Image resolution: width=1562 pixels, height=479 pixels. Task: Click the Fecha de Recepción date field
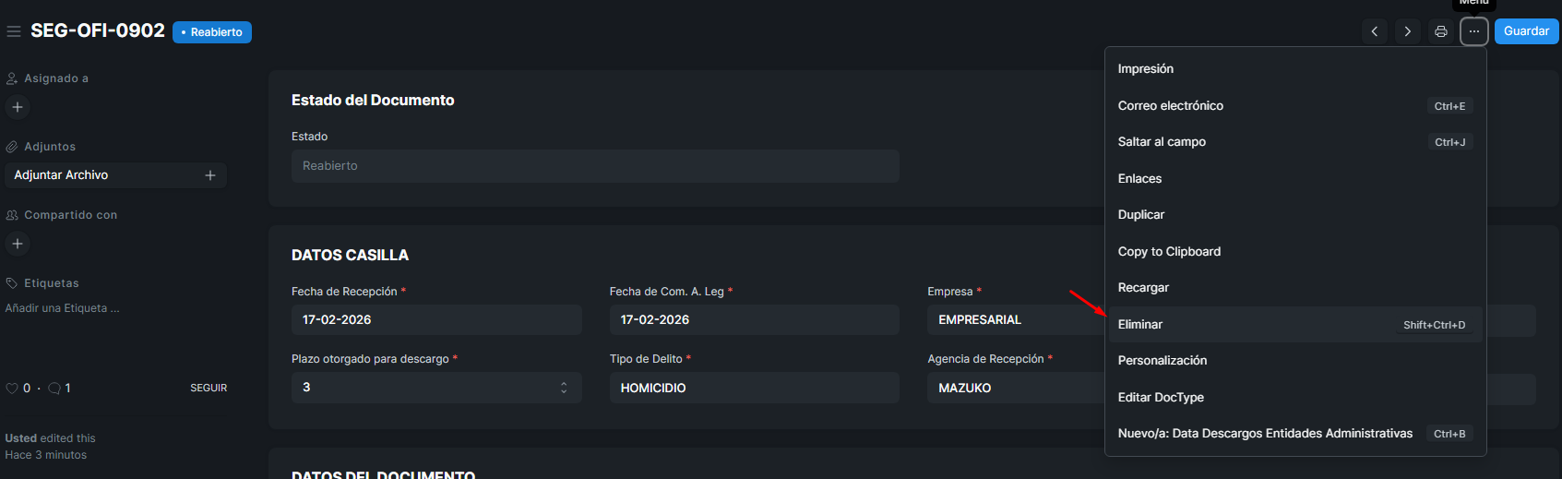tap(435, 320)
